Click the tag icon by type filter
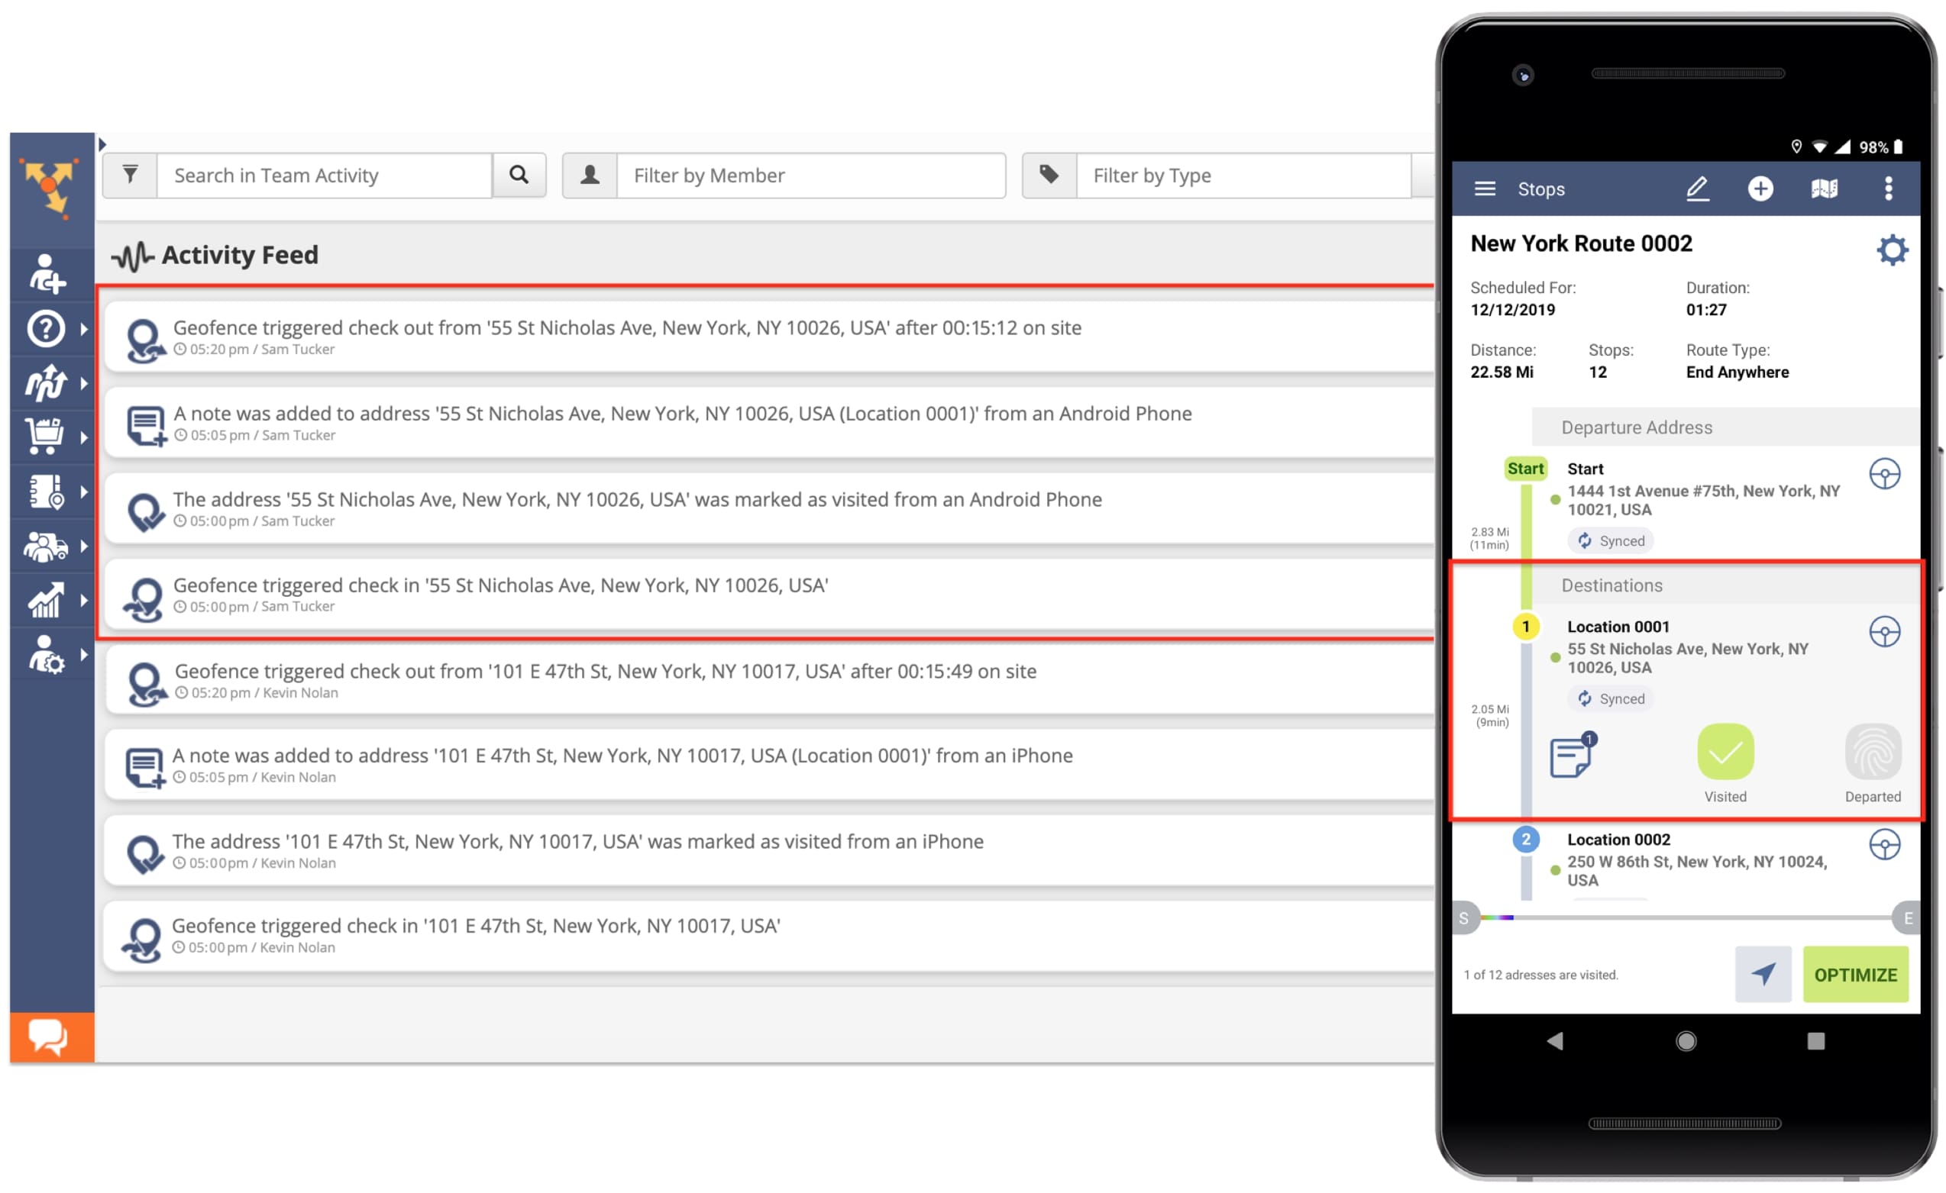 pos(1049,176)
